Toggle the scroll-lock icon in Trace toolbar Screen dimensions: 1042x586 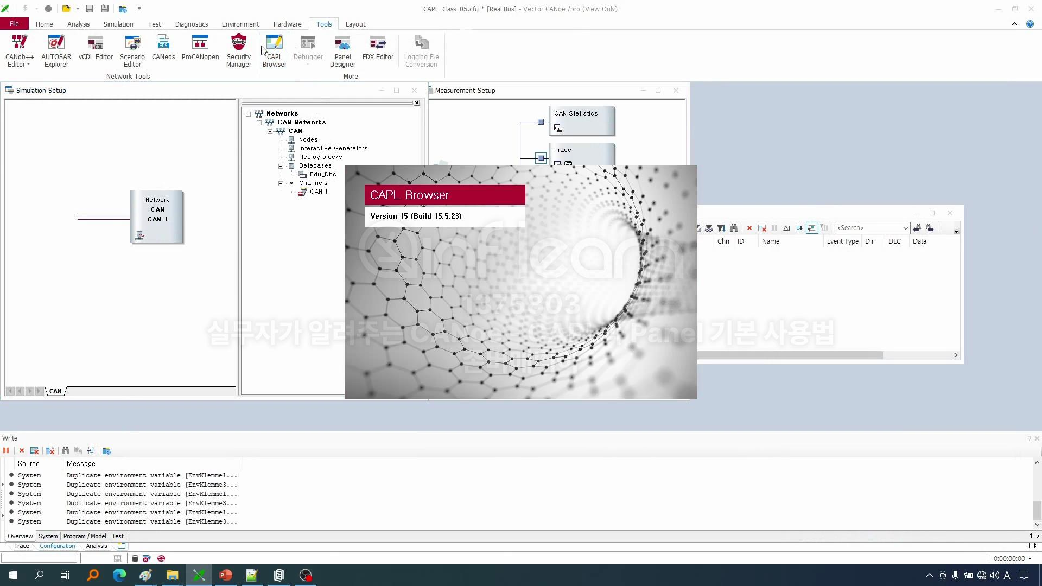pyautogui.click(x=799, y=228)
